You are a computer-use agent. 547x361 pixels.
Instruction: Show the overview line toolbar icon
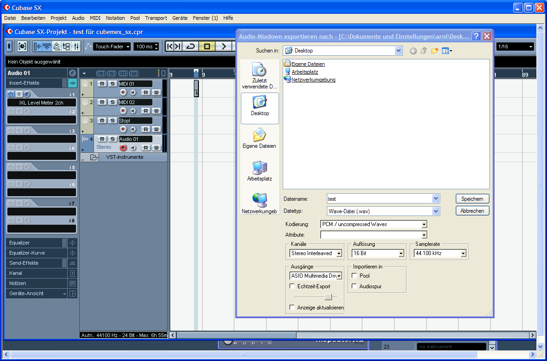click(57, 47)
